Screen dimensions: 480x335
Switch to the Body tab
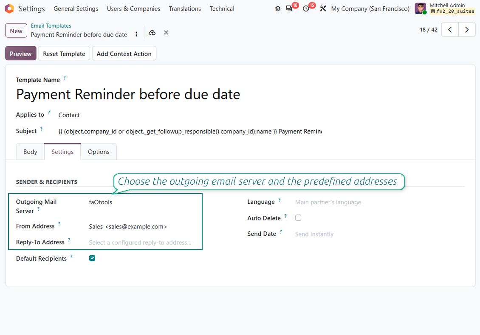click(x=30, y=152)
